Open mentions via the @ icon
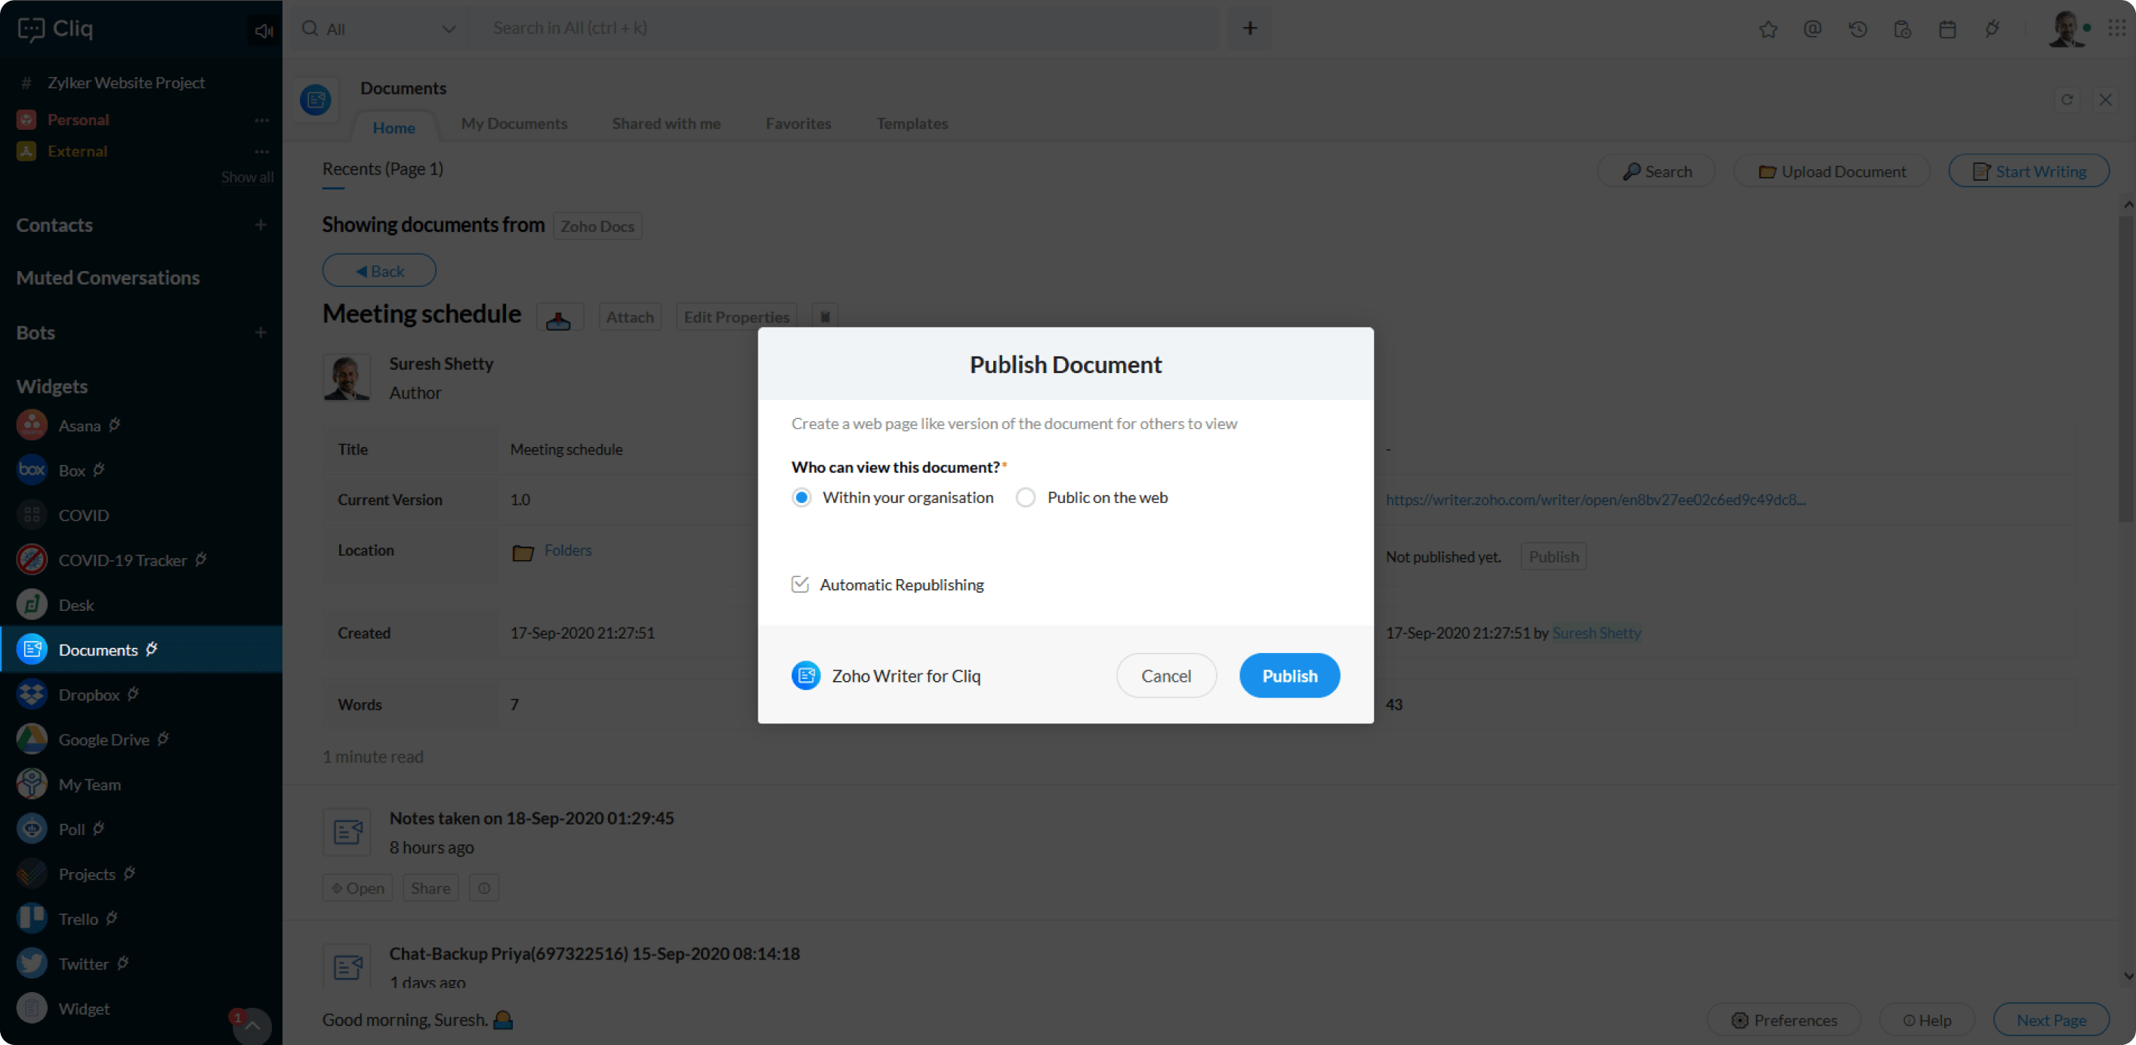Image resolution: width=2136 pixels, height=1045 pixels. (1813, 29)
